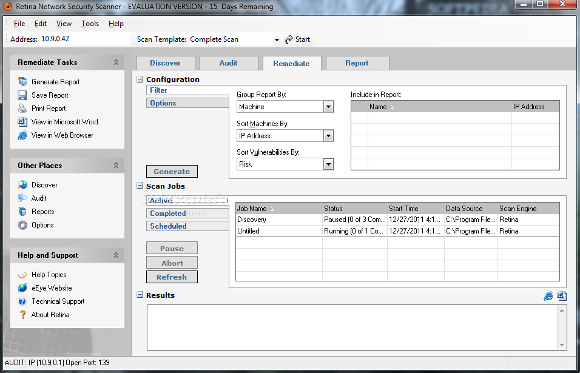Open the View menu

(x=64, y=24)
